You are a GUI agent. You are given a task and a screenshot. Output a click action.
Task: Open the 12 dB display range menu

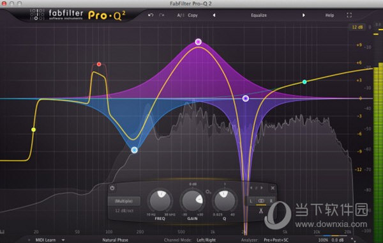[357, 27]
